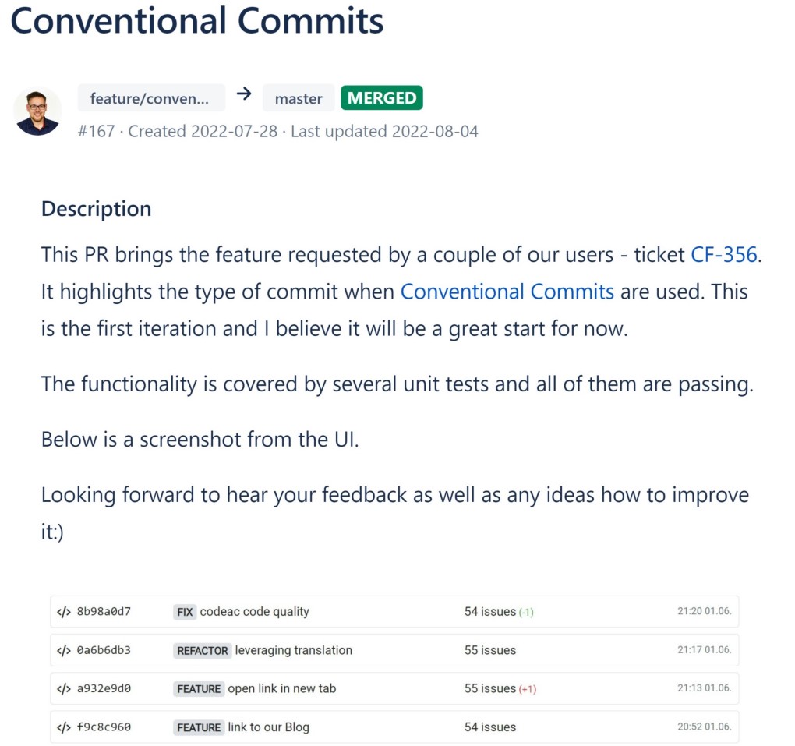Click the author's profile avatar

37,111
